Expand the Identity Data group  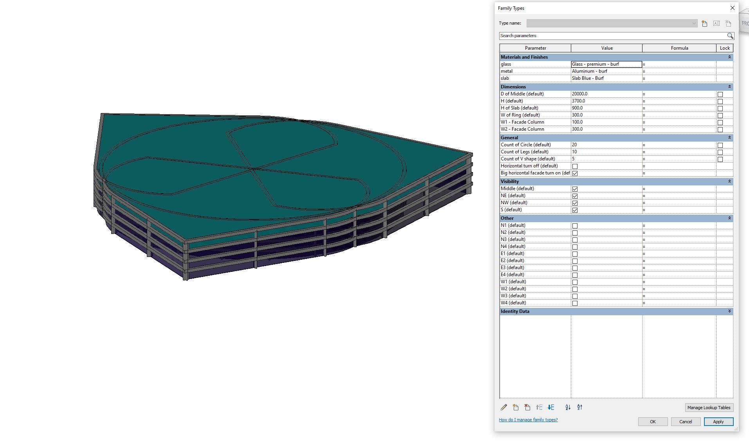[x=729, y=311]
